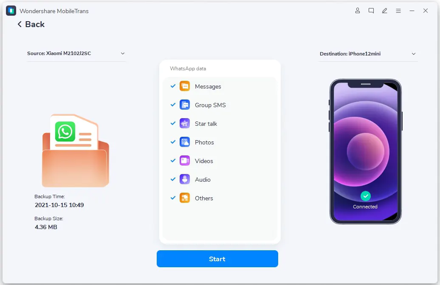Click the account profile icon in title bar
The image size is (440, 285).
click(358, 11)
